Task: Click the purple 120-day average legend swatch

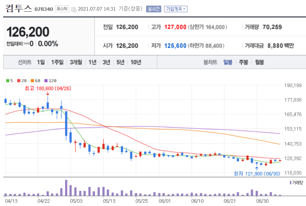Action: click(x=46, y=81)
